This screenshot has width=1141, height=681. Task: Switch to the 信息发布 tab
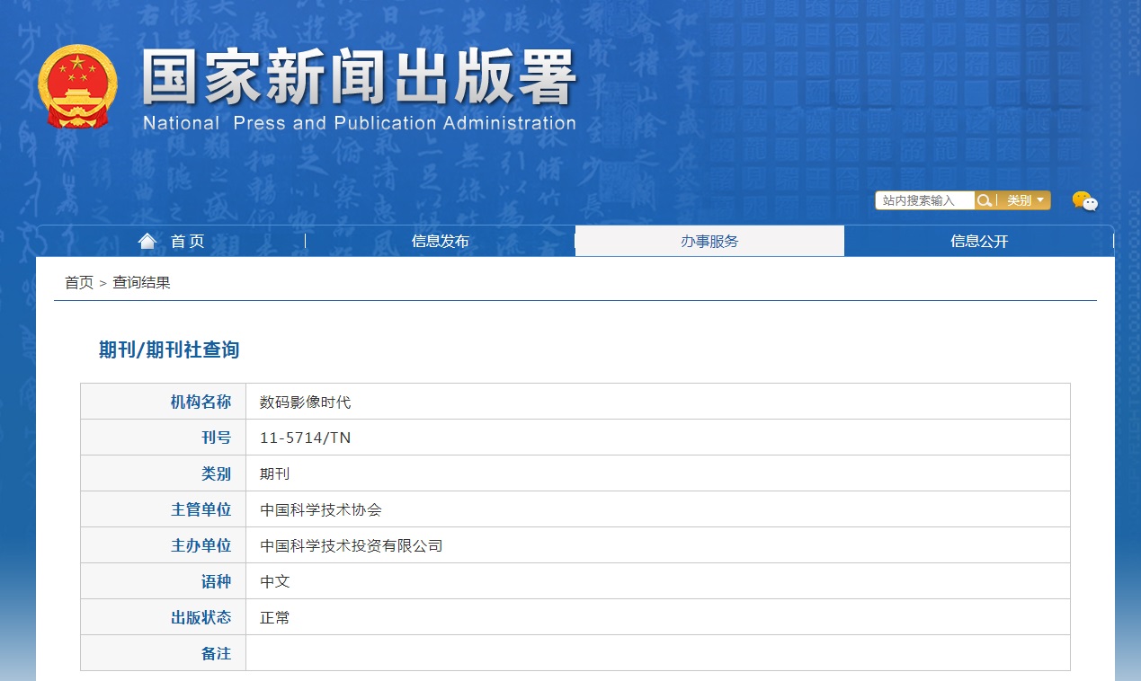coord(439,241)
